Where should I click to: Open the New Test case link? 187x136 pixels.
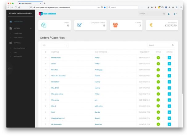click(55, 70)
